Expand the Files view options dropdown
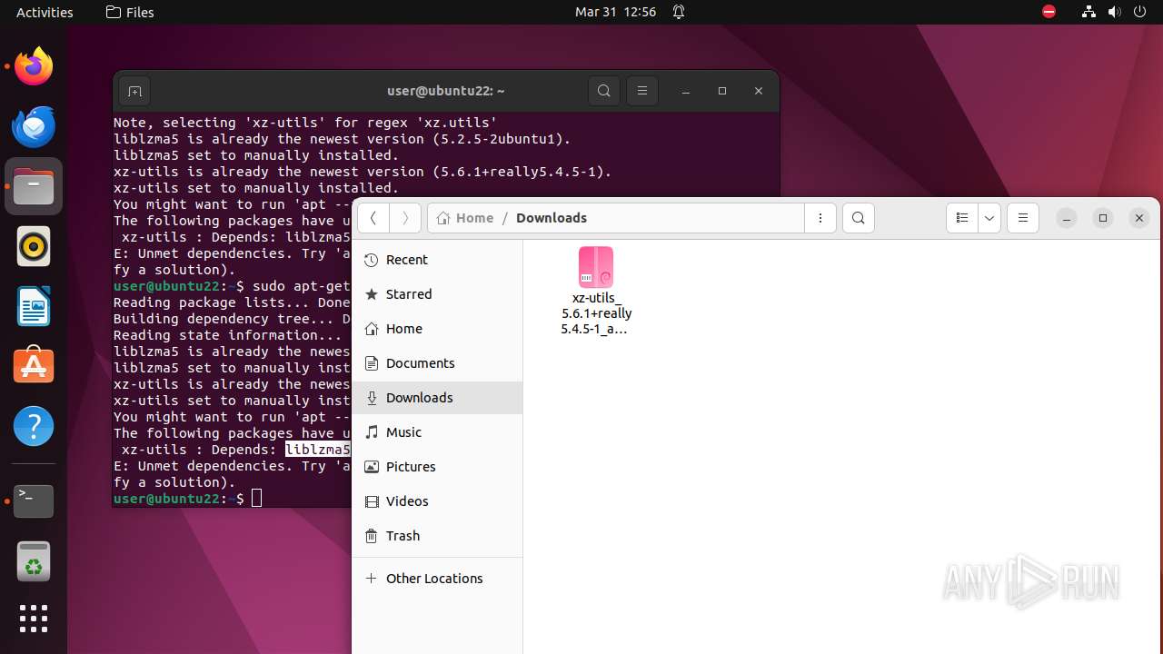Image resolution: width=1163 pixels, height=654 pixels. pos(989,218)
